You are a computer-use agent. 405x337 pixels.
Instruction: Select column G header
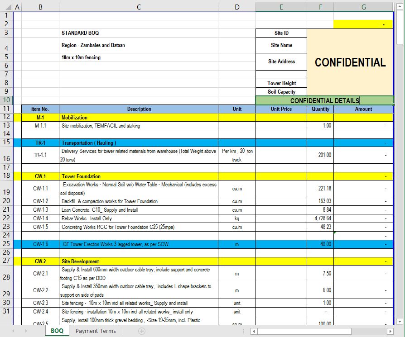point(363,7)
